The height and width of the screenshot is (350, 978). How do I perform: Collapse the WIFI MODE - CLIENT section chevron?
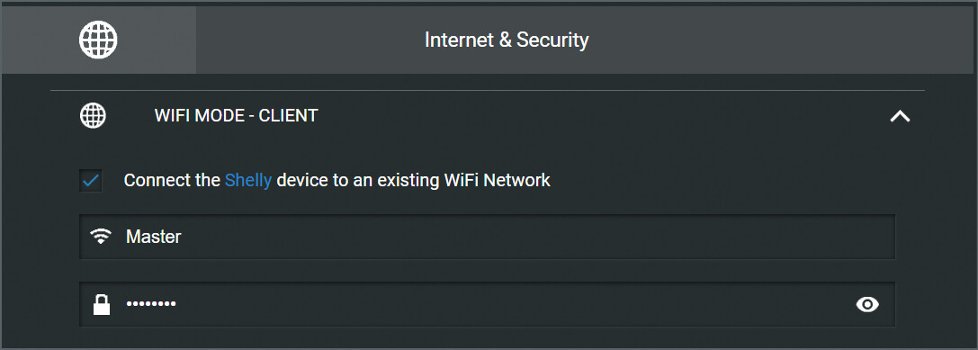pos(900,115)
